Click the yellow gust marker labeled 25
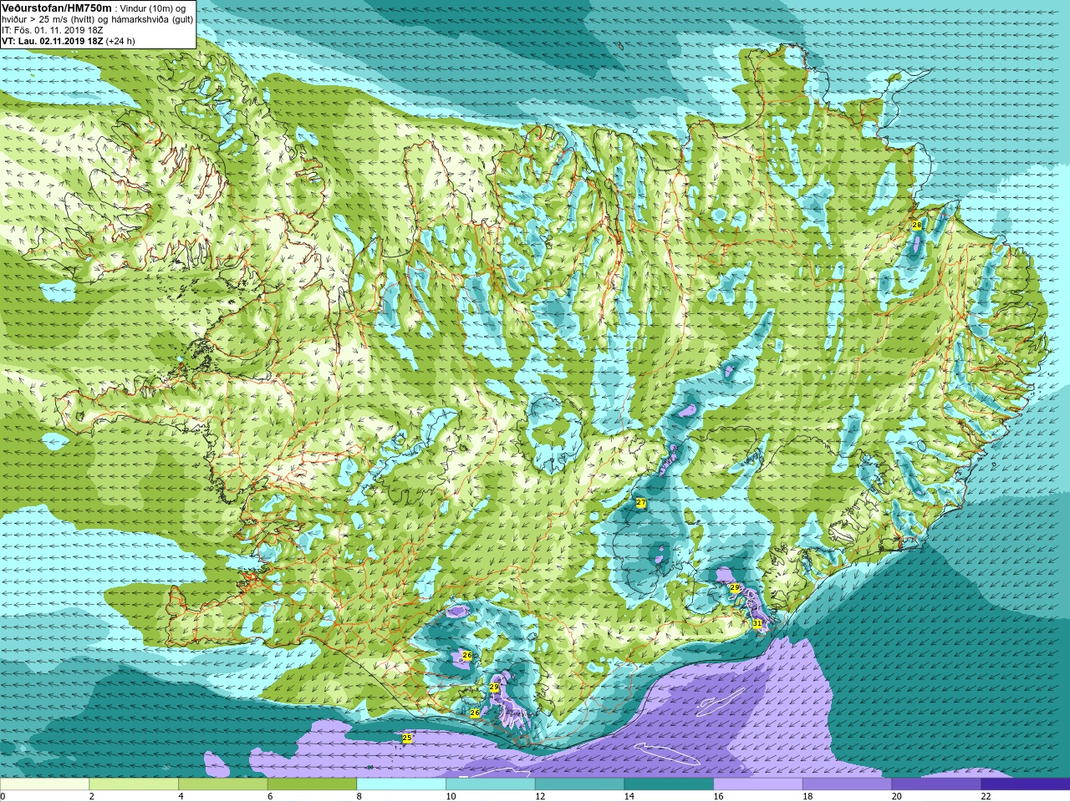Image resolution: width=1070 pixels, height=802 pixels. tap(407, 739)
